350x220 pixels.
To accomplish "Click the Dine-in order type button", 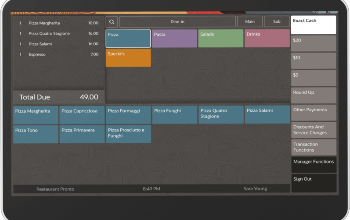I will coord(177,21).
